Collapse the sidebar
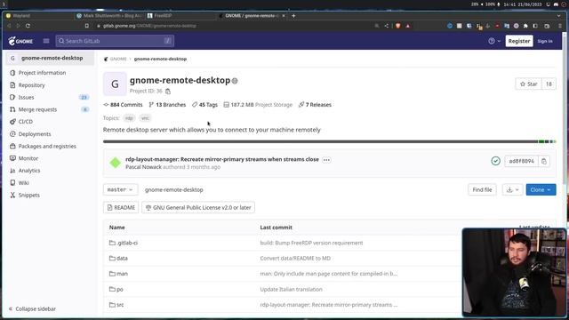 point(32,308)
